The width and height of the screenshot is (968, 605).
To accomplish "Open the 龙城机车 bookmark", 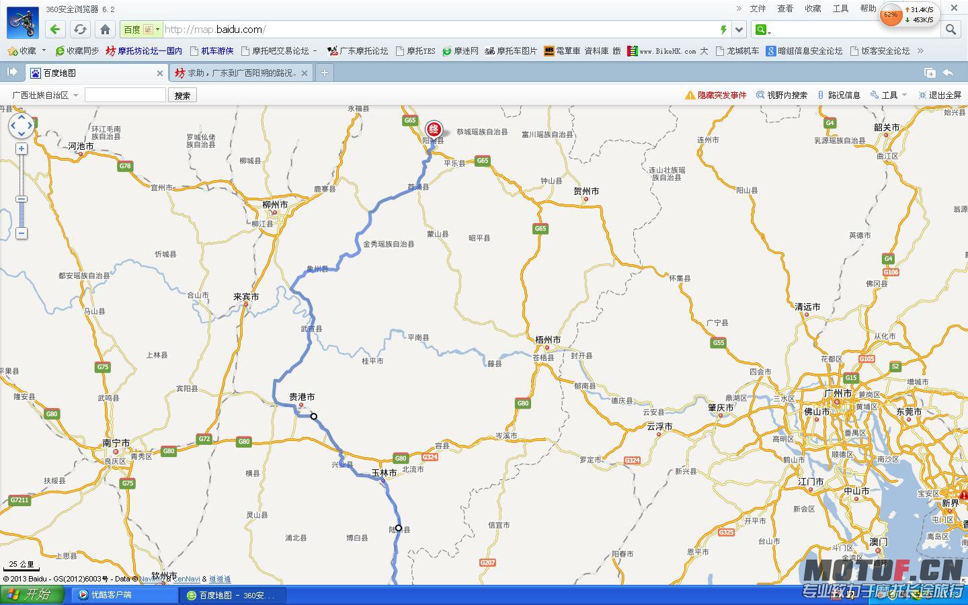I will click(x=737, y=51).
